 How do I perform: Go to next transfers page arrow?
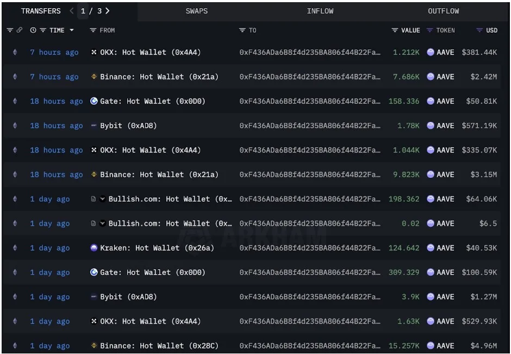(108, 11)
